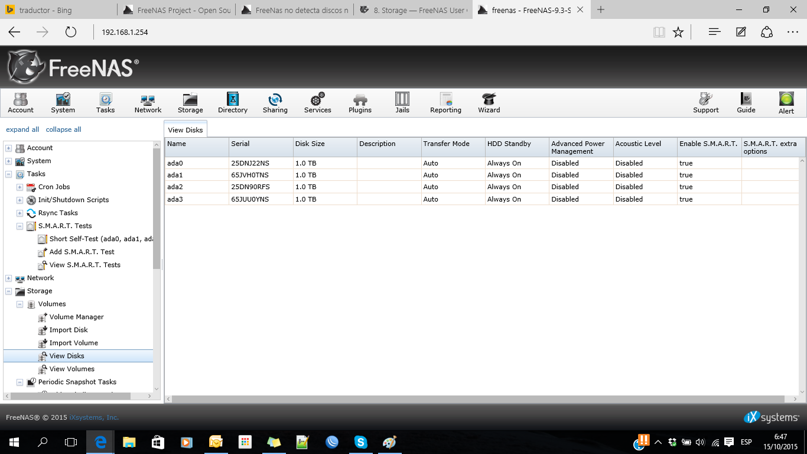Image resolution: width=807 pixels, height=454 pixels.
Task: Open the Tasks toolbar icon
Action: point(106,103)
